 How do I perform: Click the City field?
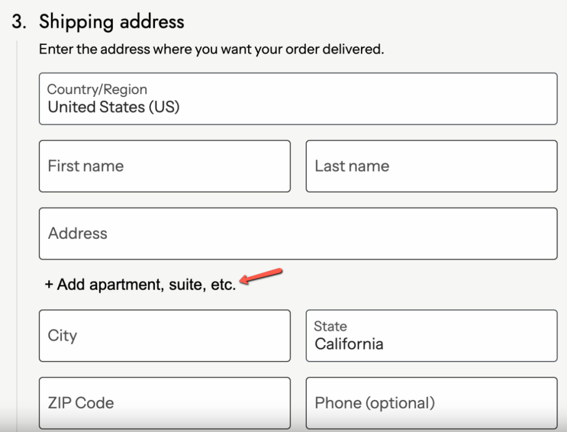pos(164,336)
